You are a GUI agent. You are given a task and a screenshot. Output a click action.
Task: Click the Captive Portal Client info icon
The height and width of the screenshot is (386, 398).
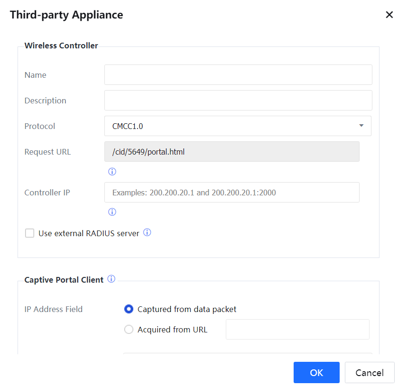(111, 279)
